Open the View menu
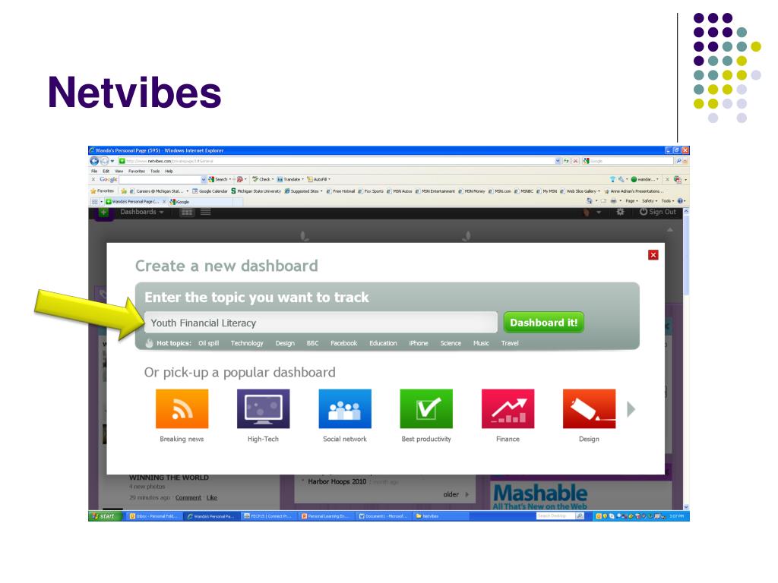 click(x=119, y=171)
